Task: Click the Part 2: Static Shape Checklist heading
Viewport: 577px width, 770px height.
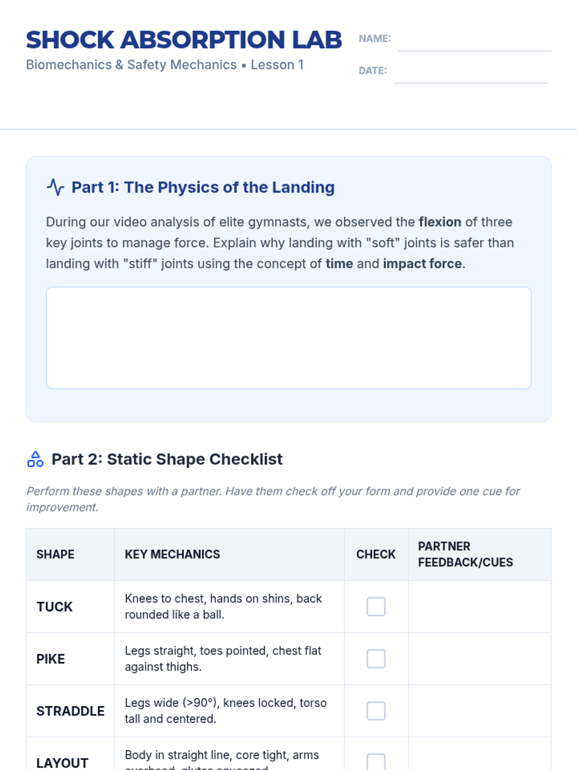Action: pos(167,459)
